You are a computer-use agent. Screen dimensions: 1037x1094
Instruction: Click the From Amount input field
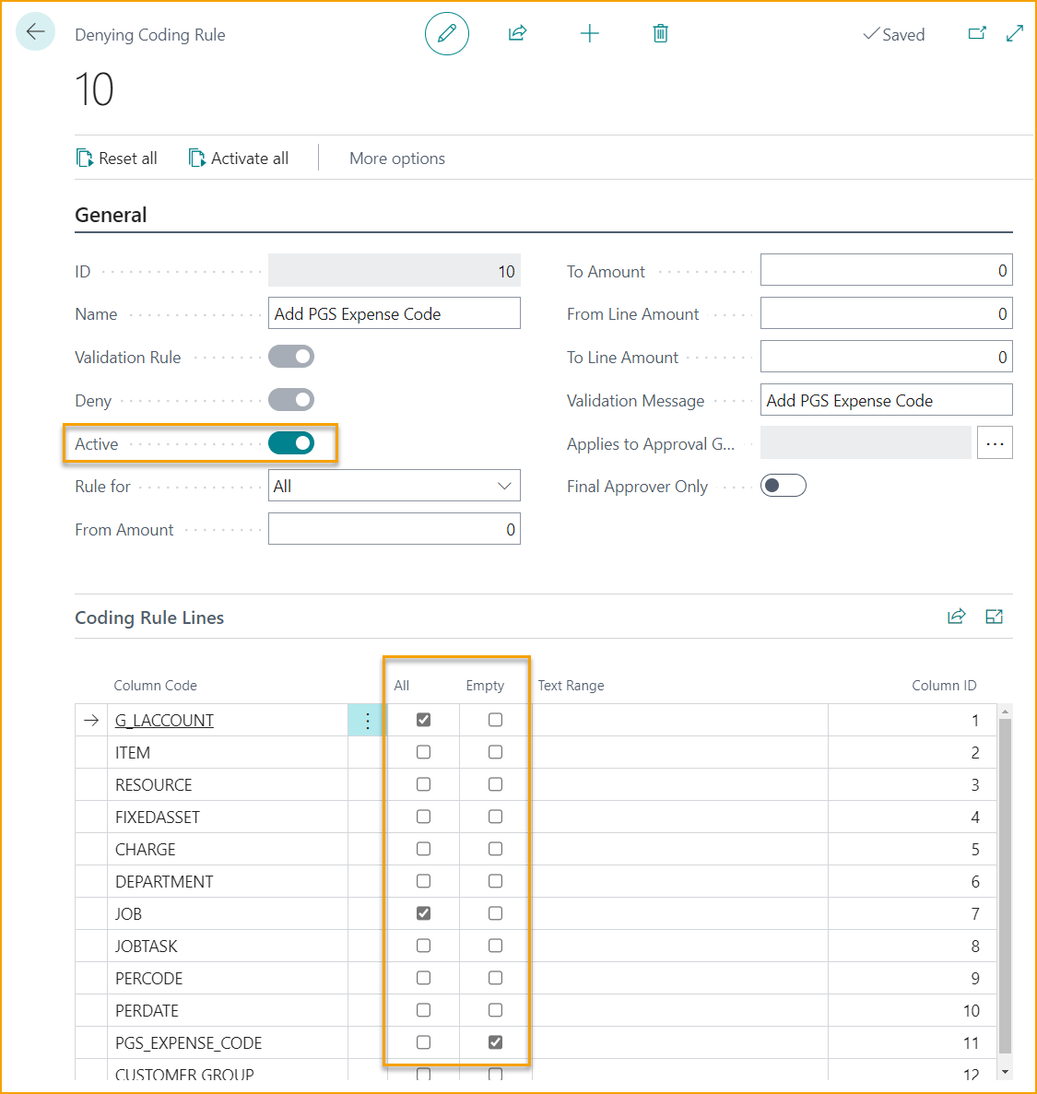[395, 528]
